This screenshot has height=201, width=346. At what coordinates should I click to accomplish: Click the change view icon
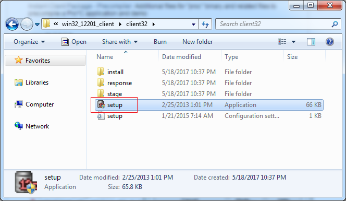pos(282,42)
